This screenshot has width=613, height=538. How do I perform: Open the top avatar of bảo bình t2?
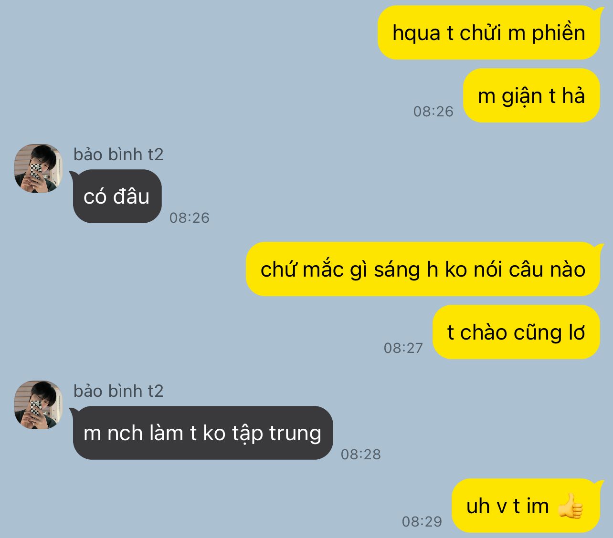tap(38, 168)
